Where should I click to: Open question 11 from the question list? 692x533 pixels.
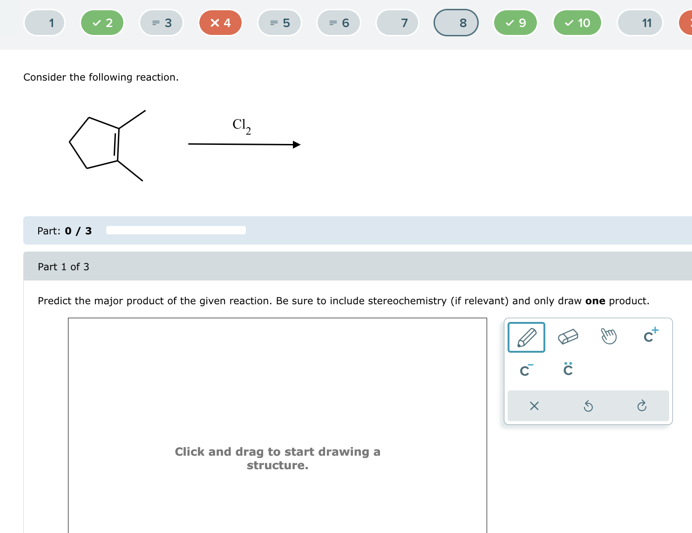tap(640, 22)
